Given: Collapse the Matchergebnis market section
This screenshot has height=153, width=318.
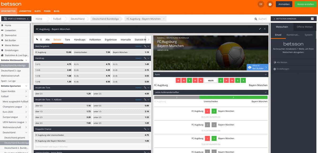Looking at the screenshot, I should pyautogui.click(x=148, y=46).
